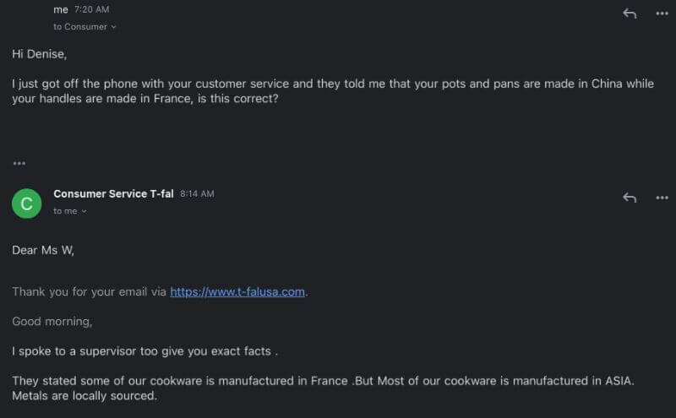This screenshot has width=676, height=418.
Task: Open the green C sender avatar
Action: [27, 204]
